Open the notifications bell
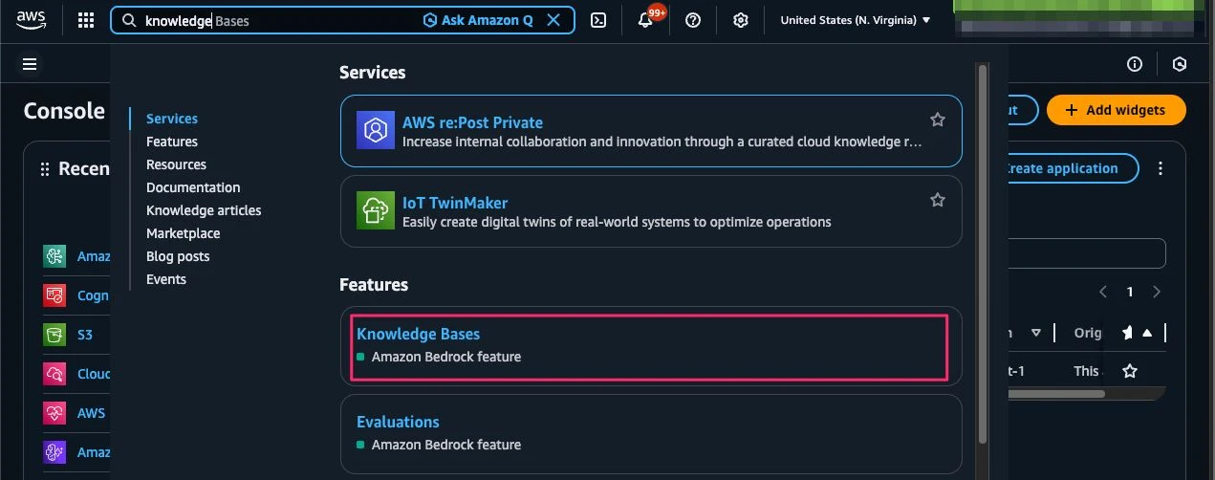 645,20
